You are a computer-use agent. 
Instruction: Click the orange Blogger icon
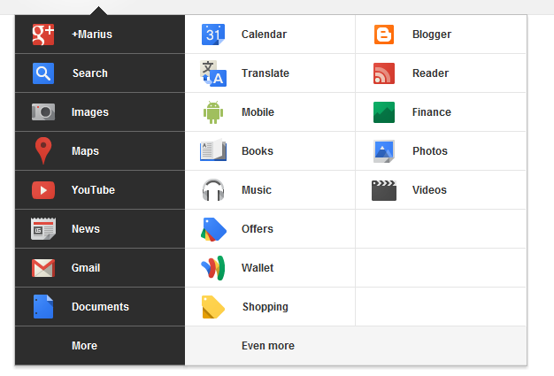point(384,35)
